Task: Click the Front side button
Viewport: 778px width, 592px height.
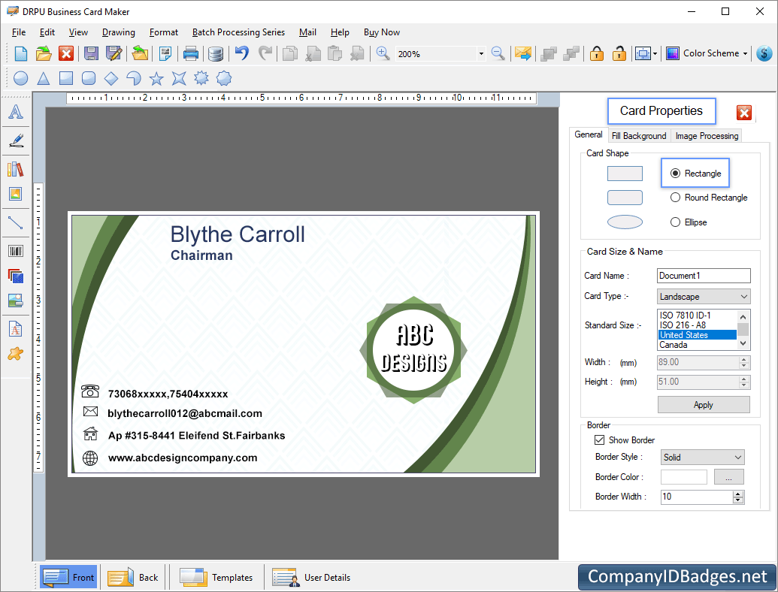Action: tap(68, 577)
